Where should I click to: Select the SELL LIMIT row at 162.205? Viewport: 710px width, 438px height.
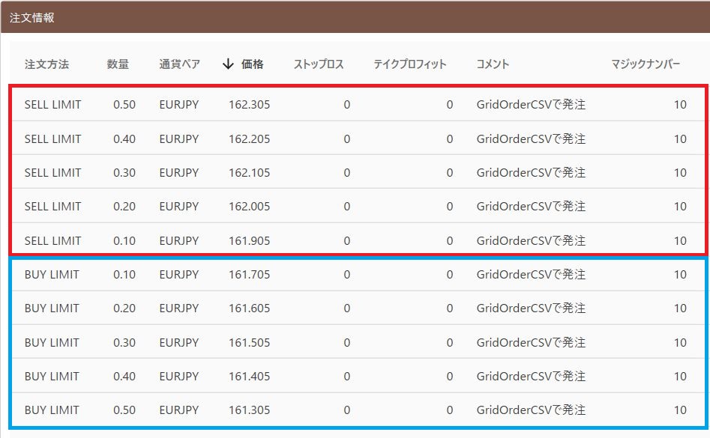[358, 139]
